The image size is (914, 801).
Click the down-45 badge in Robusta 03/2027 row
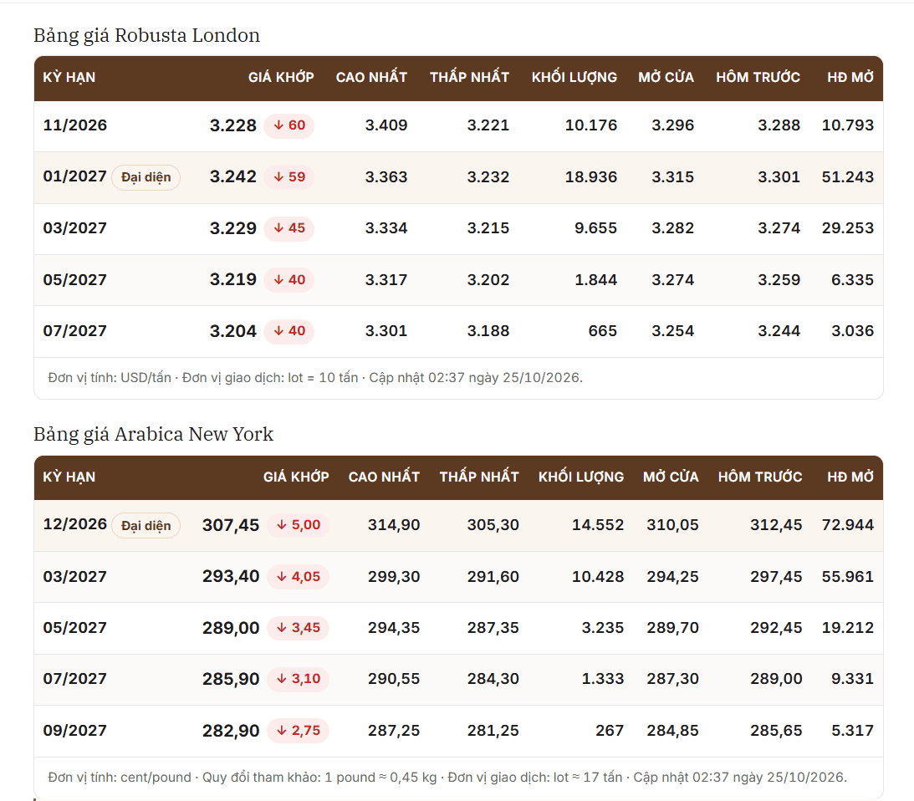289,228
